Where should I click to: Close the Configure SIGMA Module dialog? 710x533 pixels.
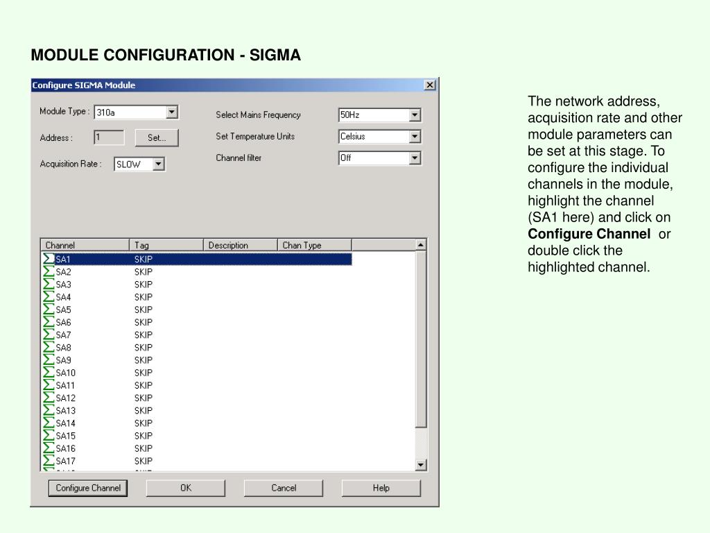[x=430, y=85]
